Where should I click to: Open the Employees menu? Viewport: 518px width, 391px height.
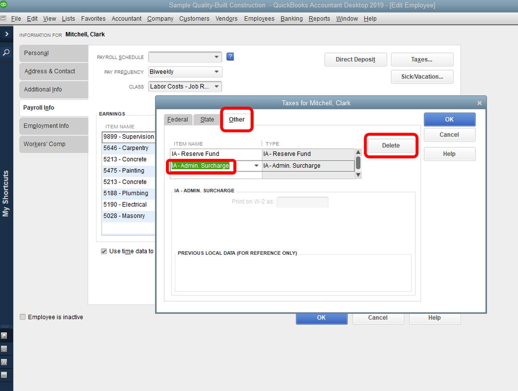259,19
